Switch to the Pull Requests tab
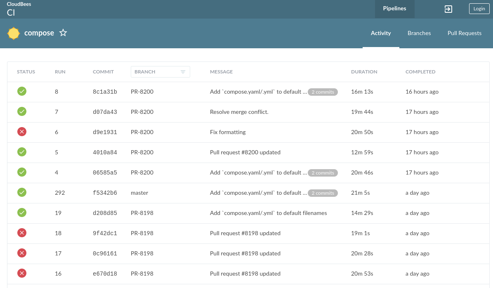The height and width of the screenshot is (288, 493). click(x=464, y=33)
